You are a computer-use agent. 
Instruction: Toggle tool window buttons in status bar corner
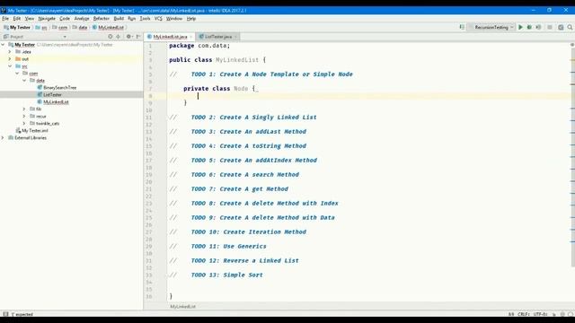[x=5, y=314]
